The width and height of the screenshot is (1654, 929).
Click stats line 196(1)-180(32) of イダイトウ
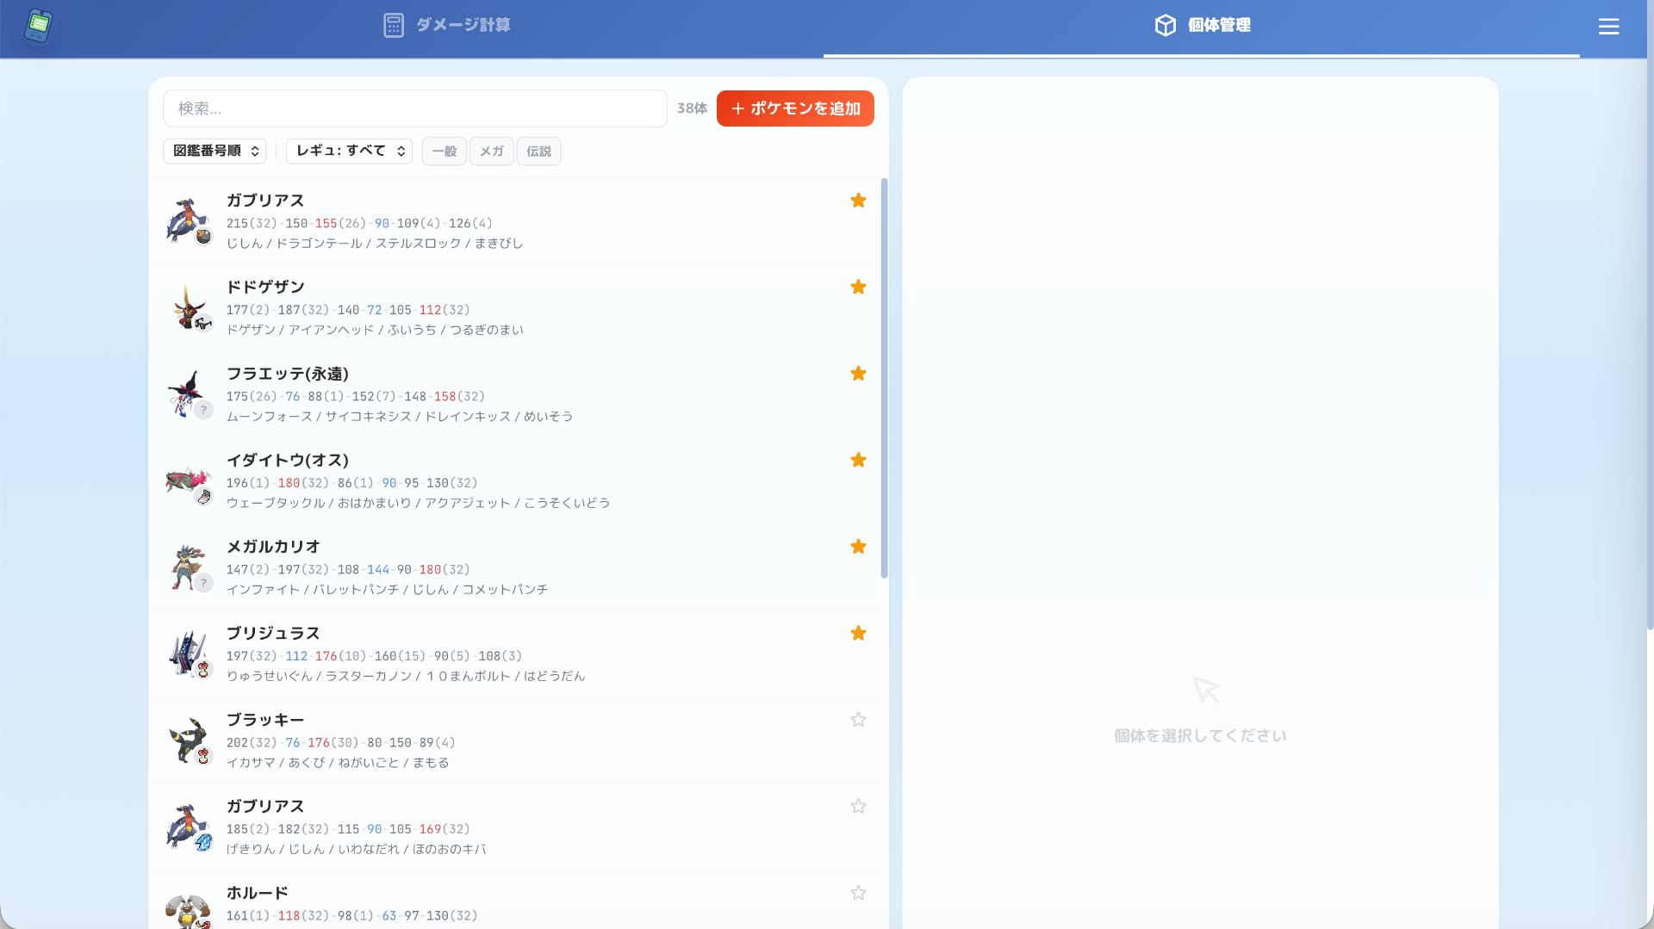point(351,483)
